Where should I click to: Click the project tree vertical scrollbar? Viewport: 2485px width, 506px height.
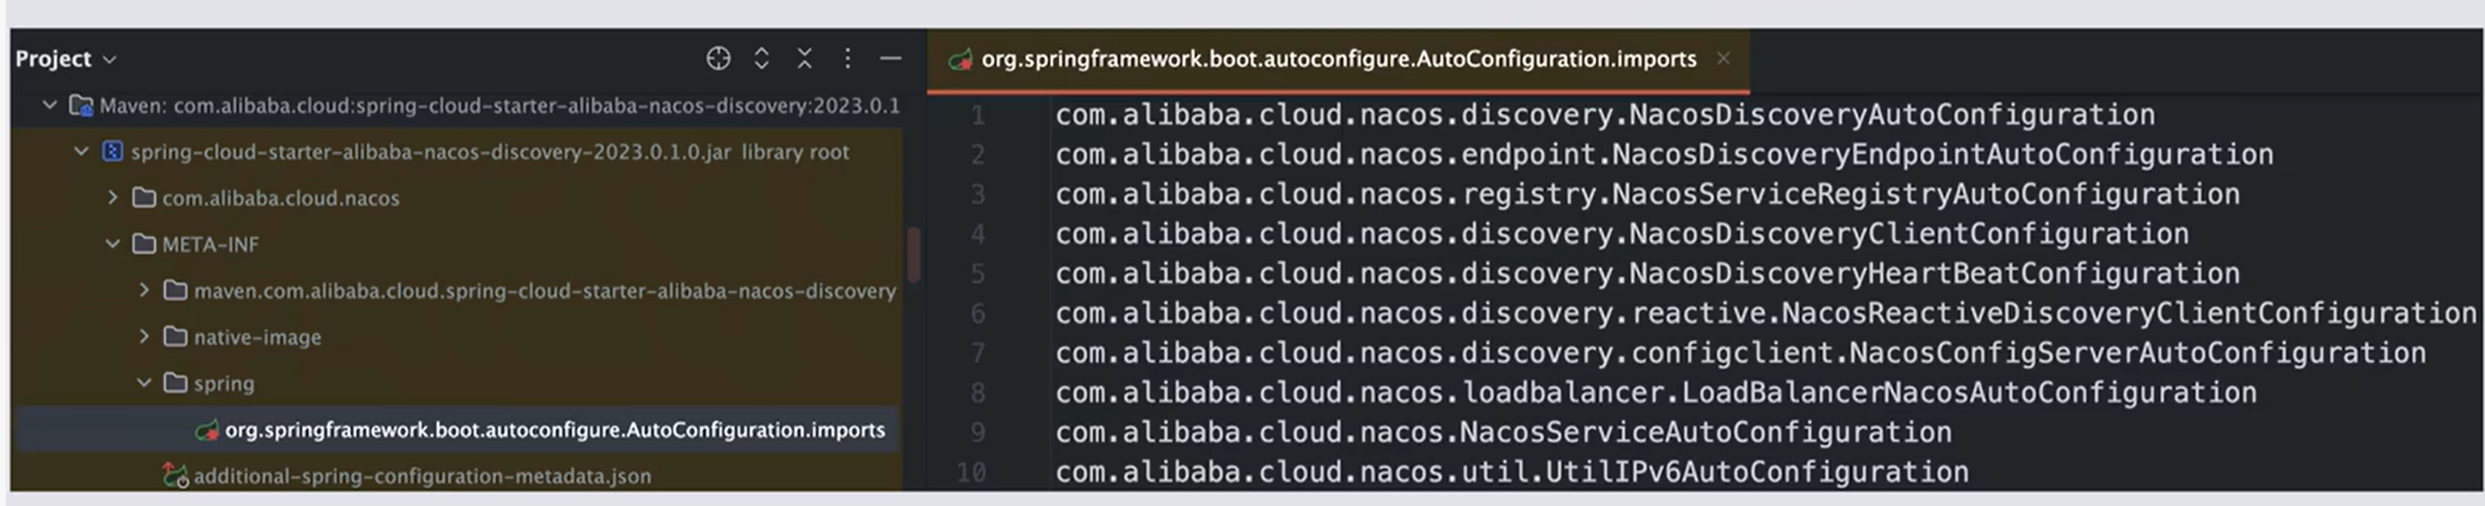[913, 253]
